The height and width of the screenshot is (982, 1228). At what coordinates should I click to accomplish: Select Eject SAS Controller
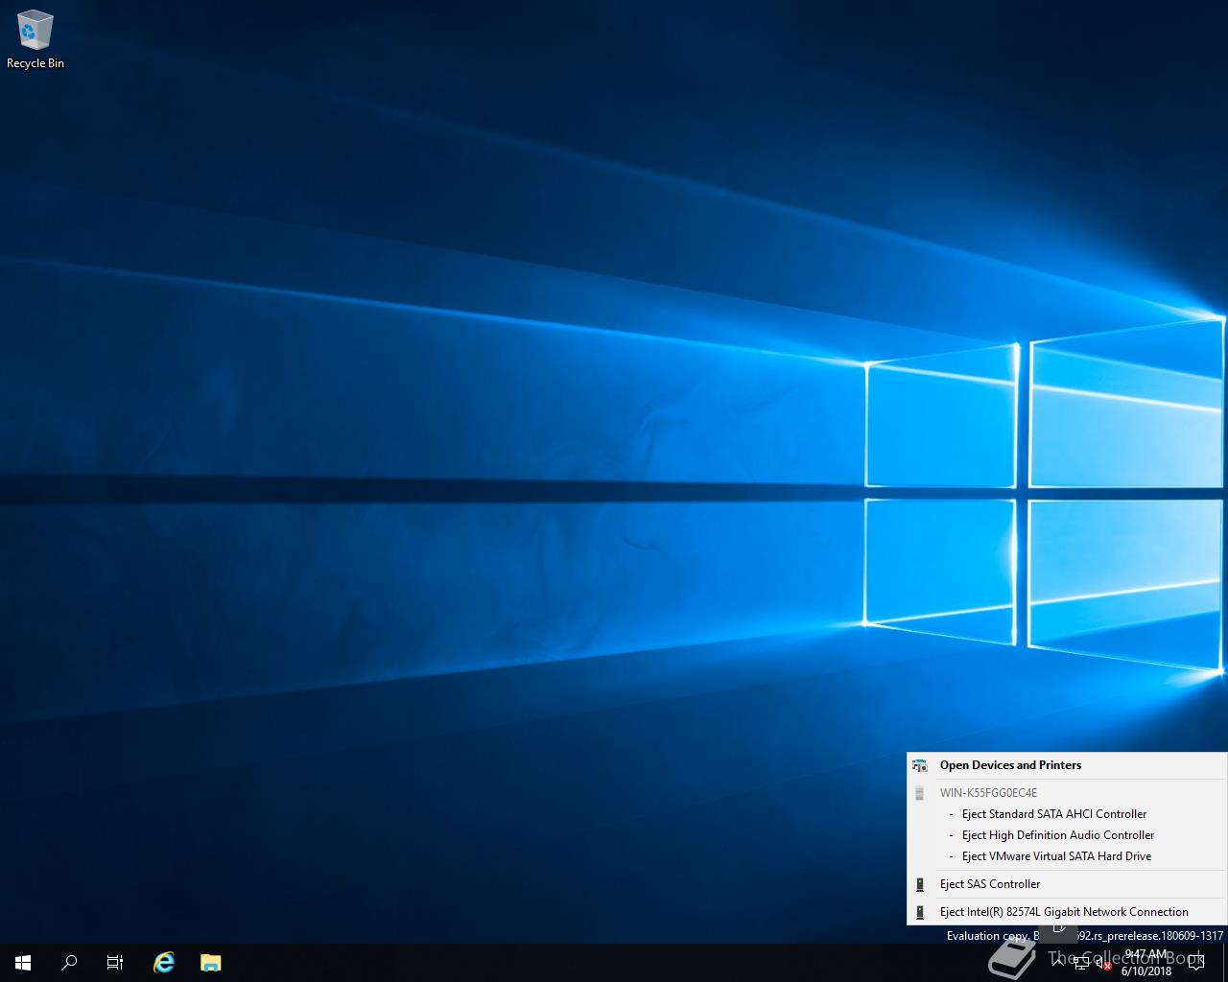1067,884
